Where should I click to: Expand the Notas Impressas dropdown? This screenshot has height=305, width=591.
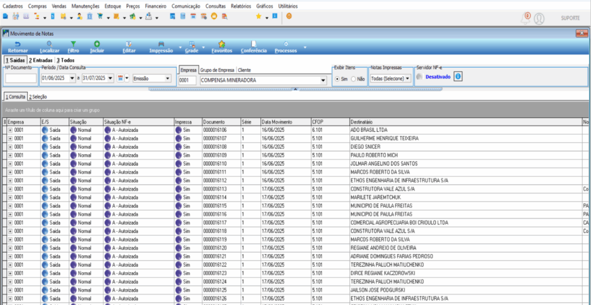[x=407, y=78]
